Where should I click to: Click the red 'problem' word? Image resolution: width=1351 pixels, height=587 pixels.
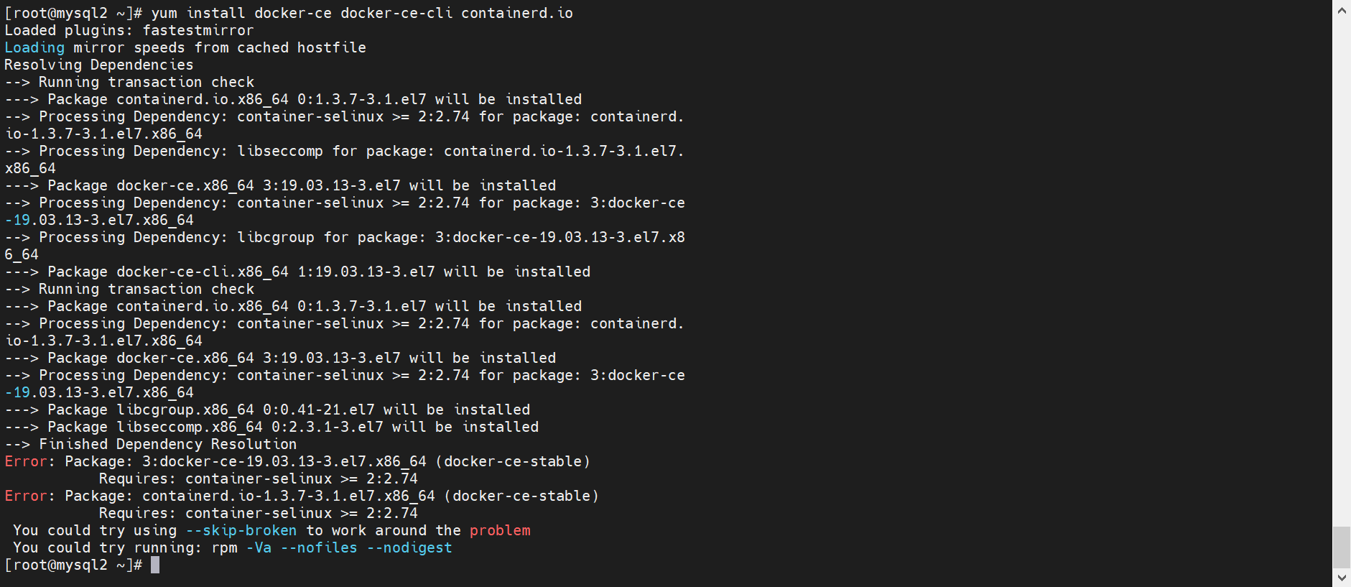pos(500,530)
